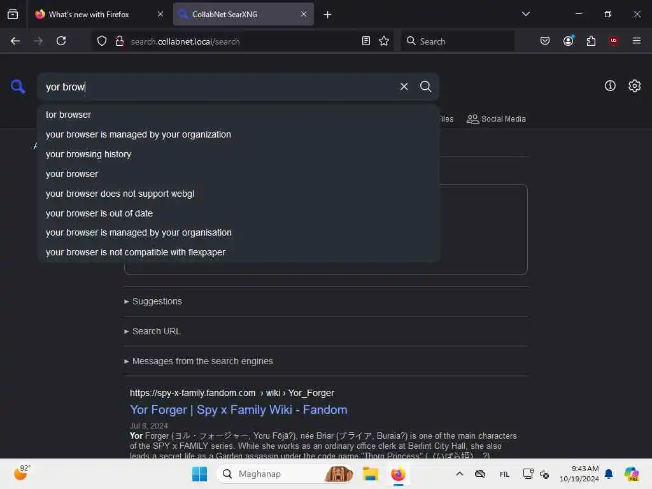Image resolution: width=652 pixels, height=489 pixels.
Task: Click the Firefox taskbar icon
Action: [398, 474]
